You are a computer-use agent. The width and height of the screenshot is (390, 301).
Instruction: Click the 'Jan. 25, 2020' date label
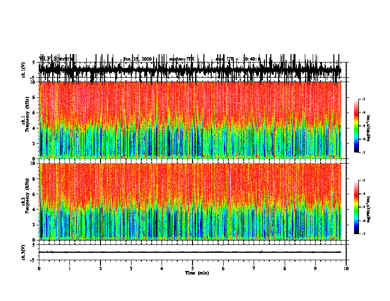[x=137, y=59]
